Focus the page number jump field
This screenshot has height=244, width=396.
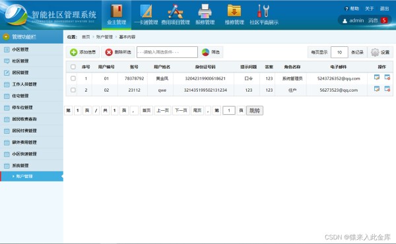(229, 111)
